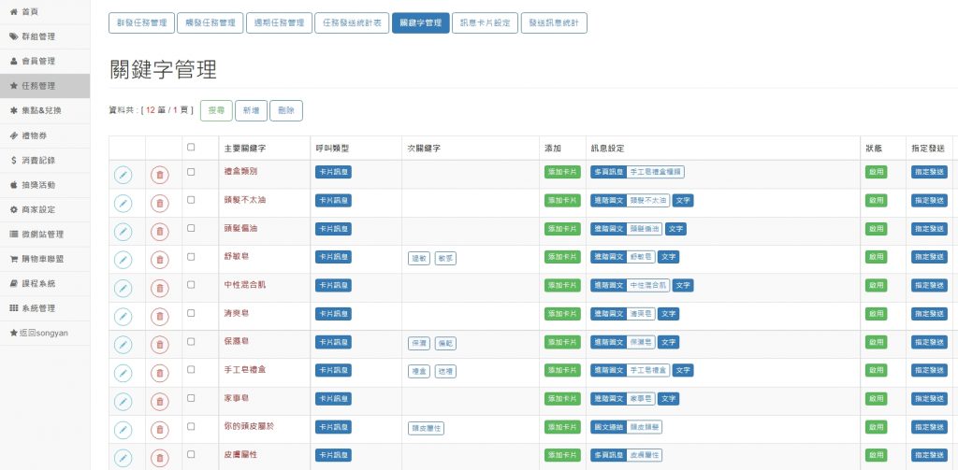
Task: Click 添加卡片 for the 清爽皂 row
Action: (x=562, y=314)
